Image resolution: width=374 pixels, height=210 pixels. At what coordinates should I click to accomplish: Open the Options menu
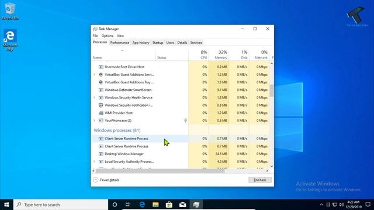108,36
